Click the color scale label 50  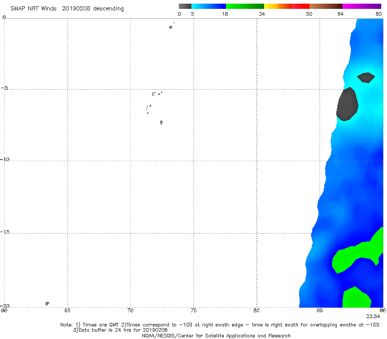(309, 14)
